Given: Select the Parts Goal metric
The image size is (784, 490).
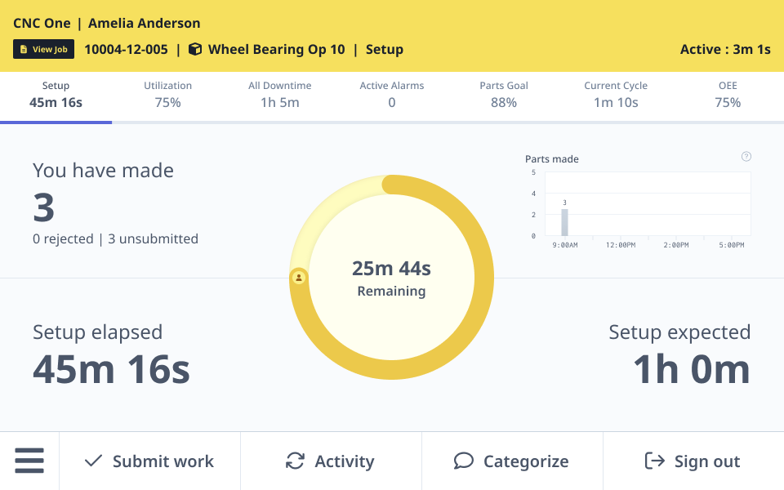Looking at the screenshot, I should (503, 94).
